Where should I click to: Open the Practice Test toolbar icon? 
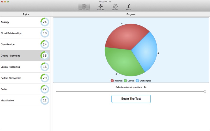click(x=84, y=7)
